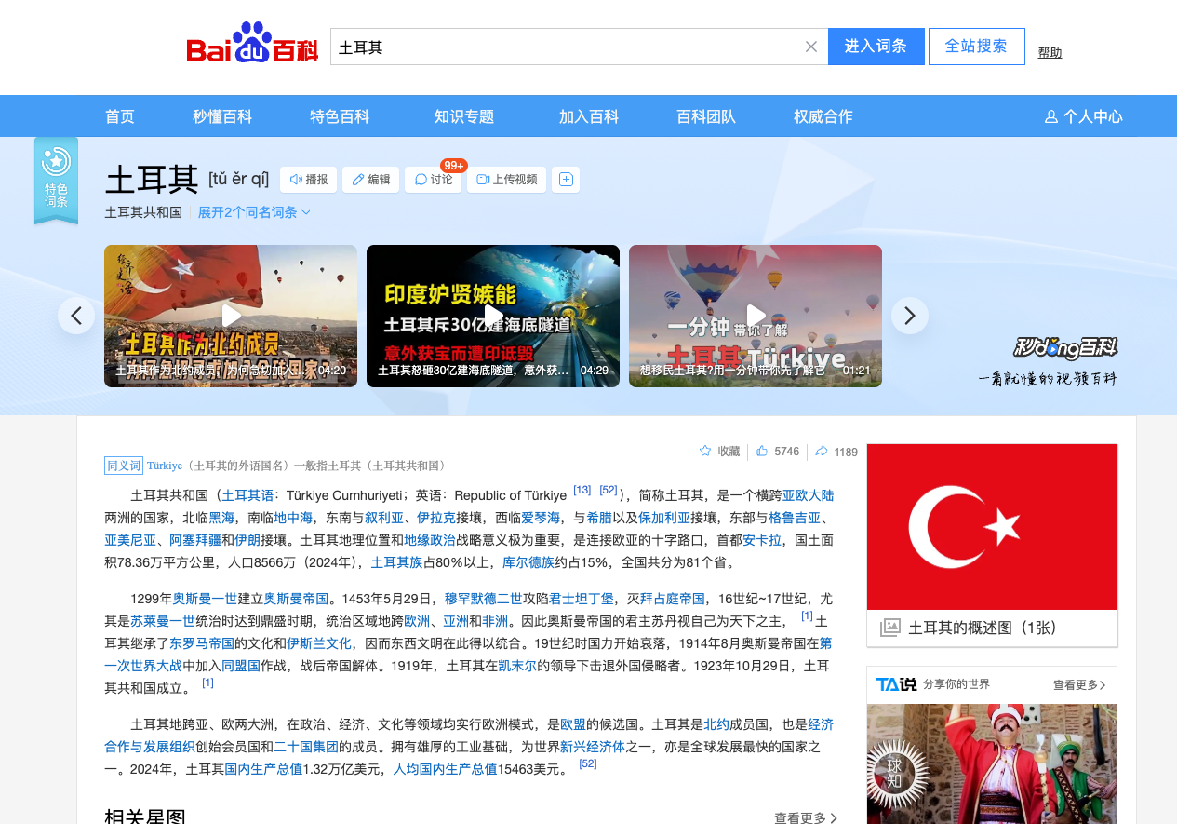
Task: Open the 百科团队 menu item
Action: (x=706, y=116)
